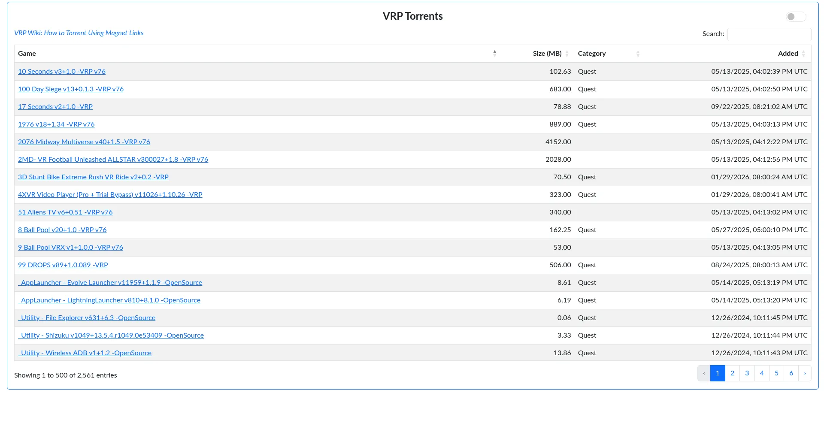Select the size value 2028.00

coord(558,160)
